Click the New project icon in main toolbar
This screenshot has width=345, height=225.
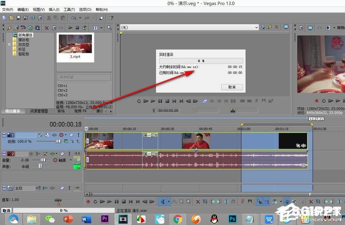4,18
